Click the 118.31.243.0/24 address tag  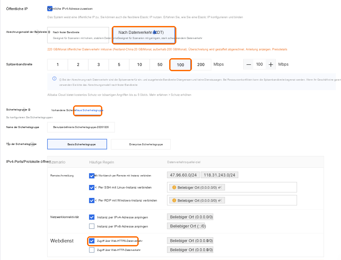tap(220, 175)
